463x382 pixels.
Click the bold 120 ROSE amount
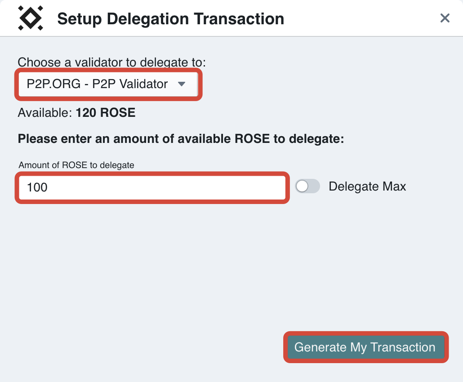click(106, 112)
